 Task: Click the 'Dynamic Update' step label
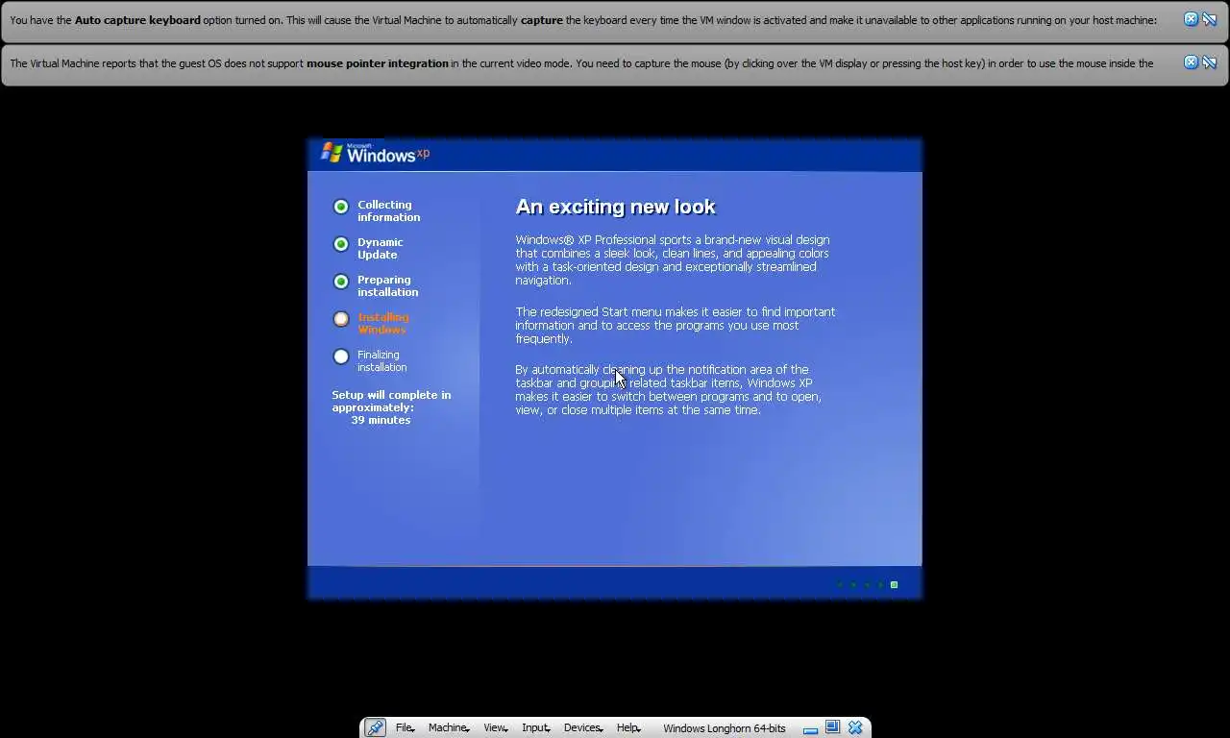click(381, 248)
